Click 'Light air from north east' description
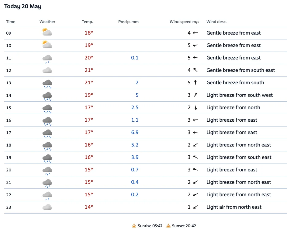 pos(234,207)
